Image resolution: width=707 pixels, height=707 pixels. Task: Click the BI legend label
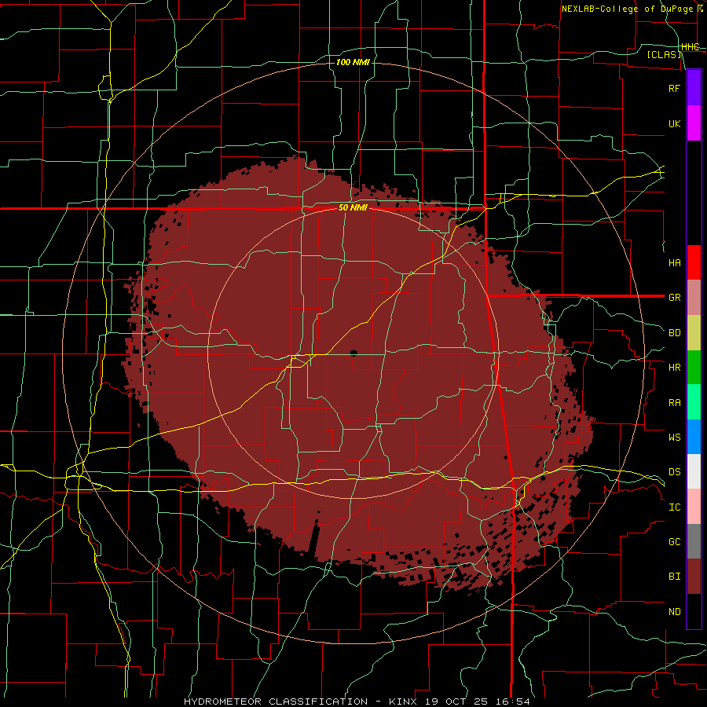[x=675, y=577]
